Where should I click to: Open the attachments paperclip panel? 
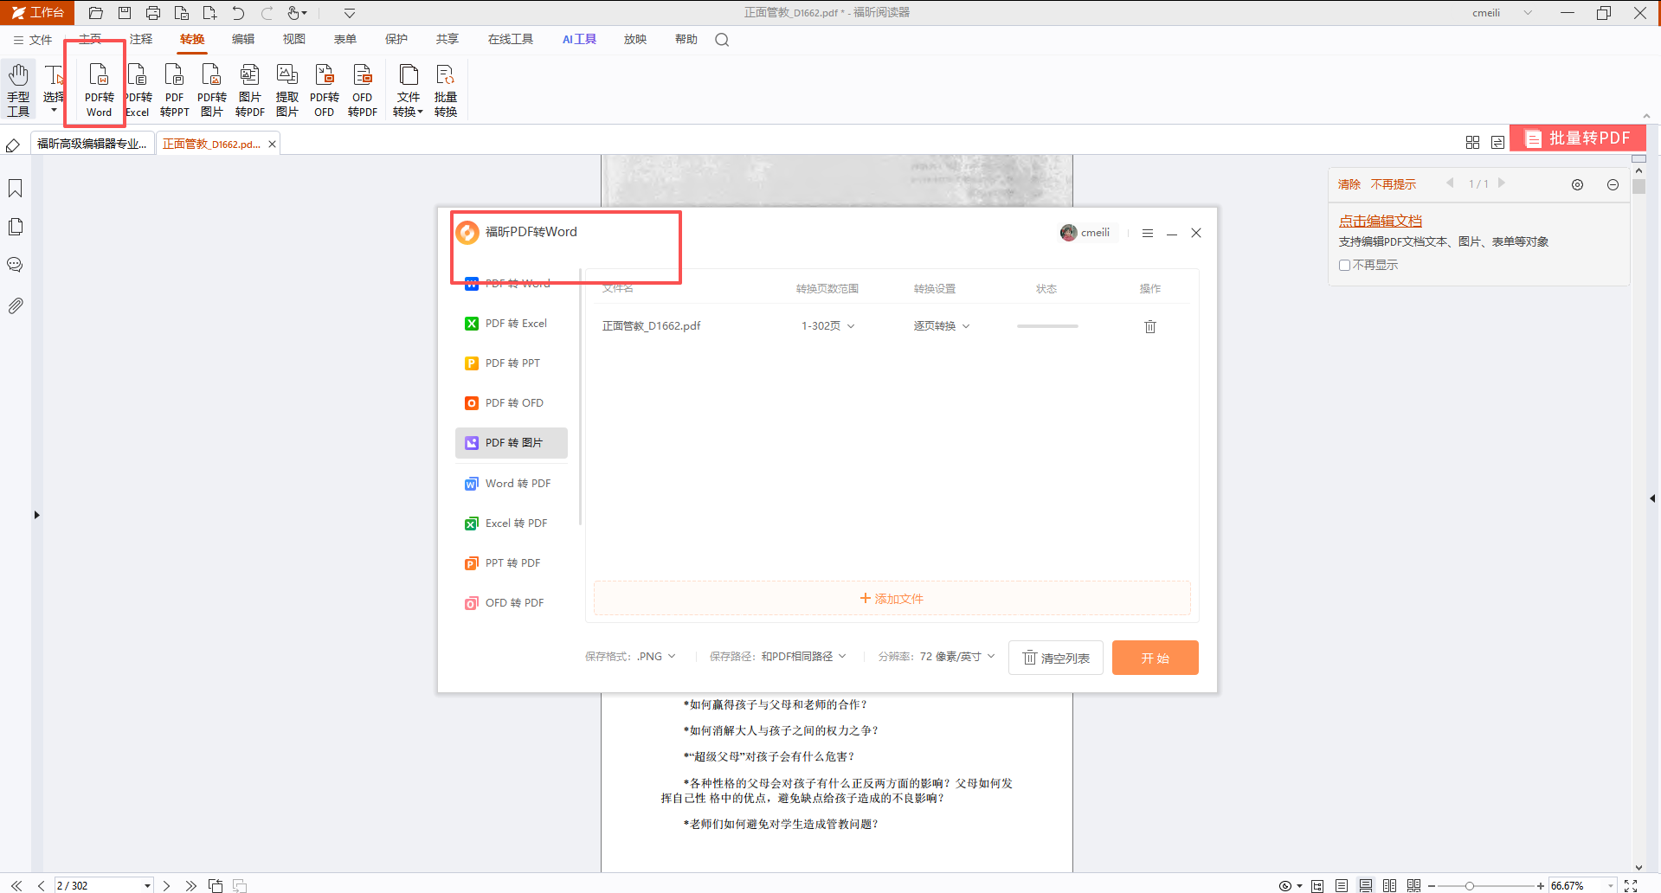point(16,305)
